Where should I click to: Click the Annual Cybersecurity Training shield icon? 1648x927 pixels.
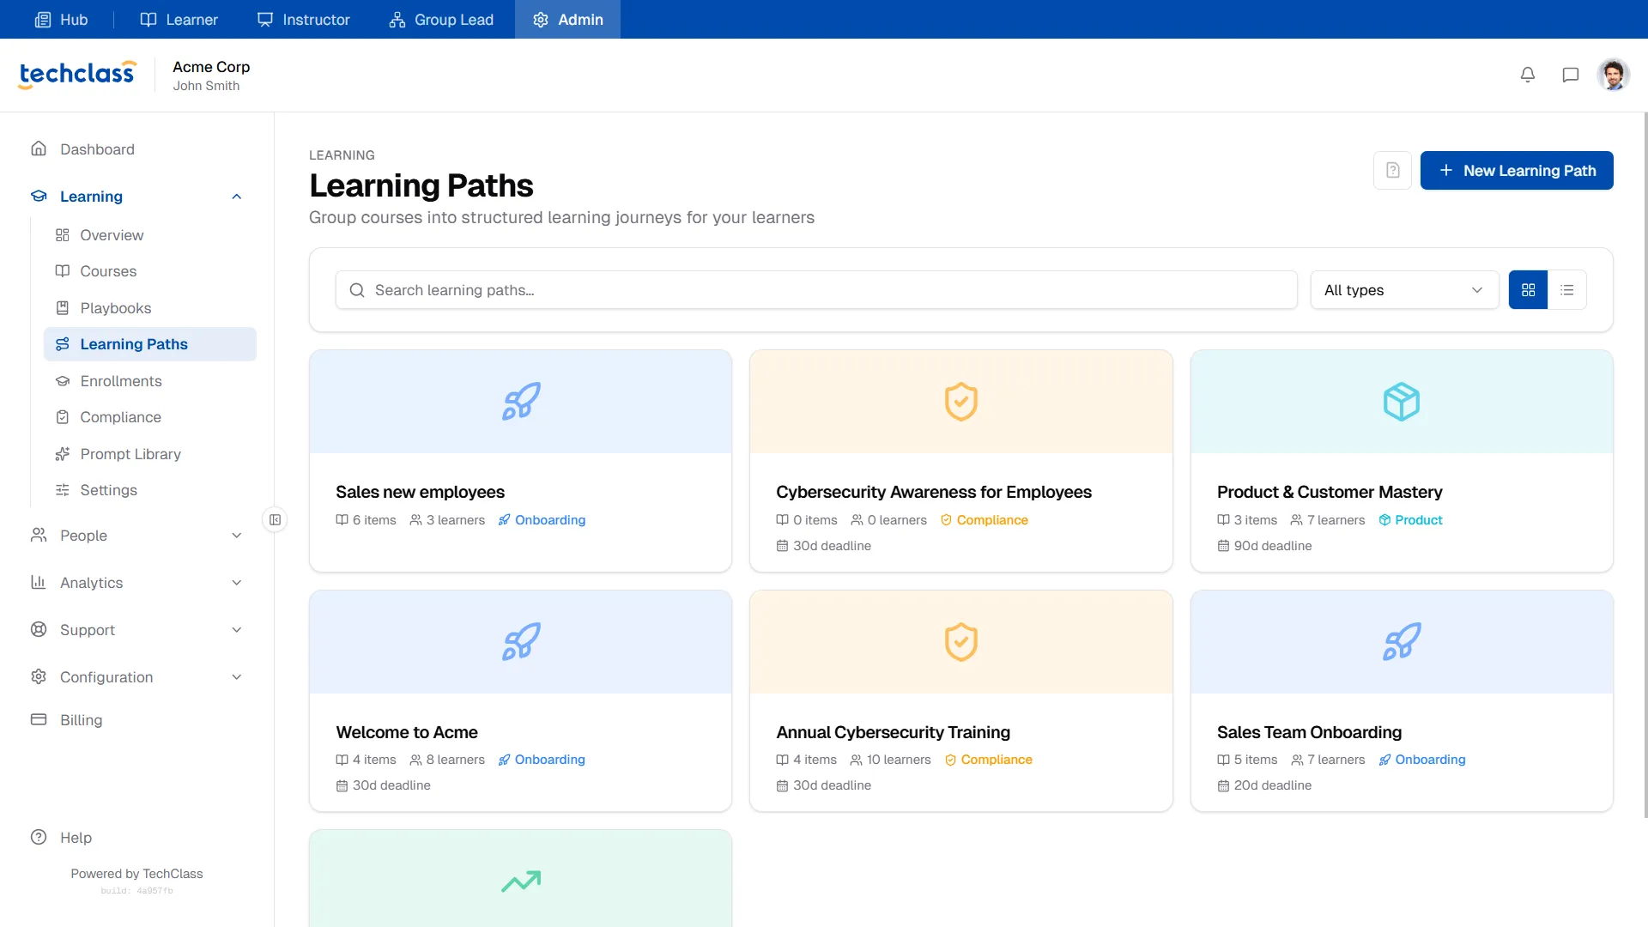(x=961, y=641)
